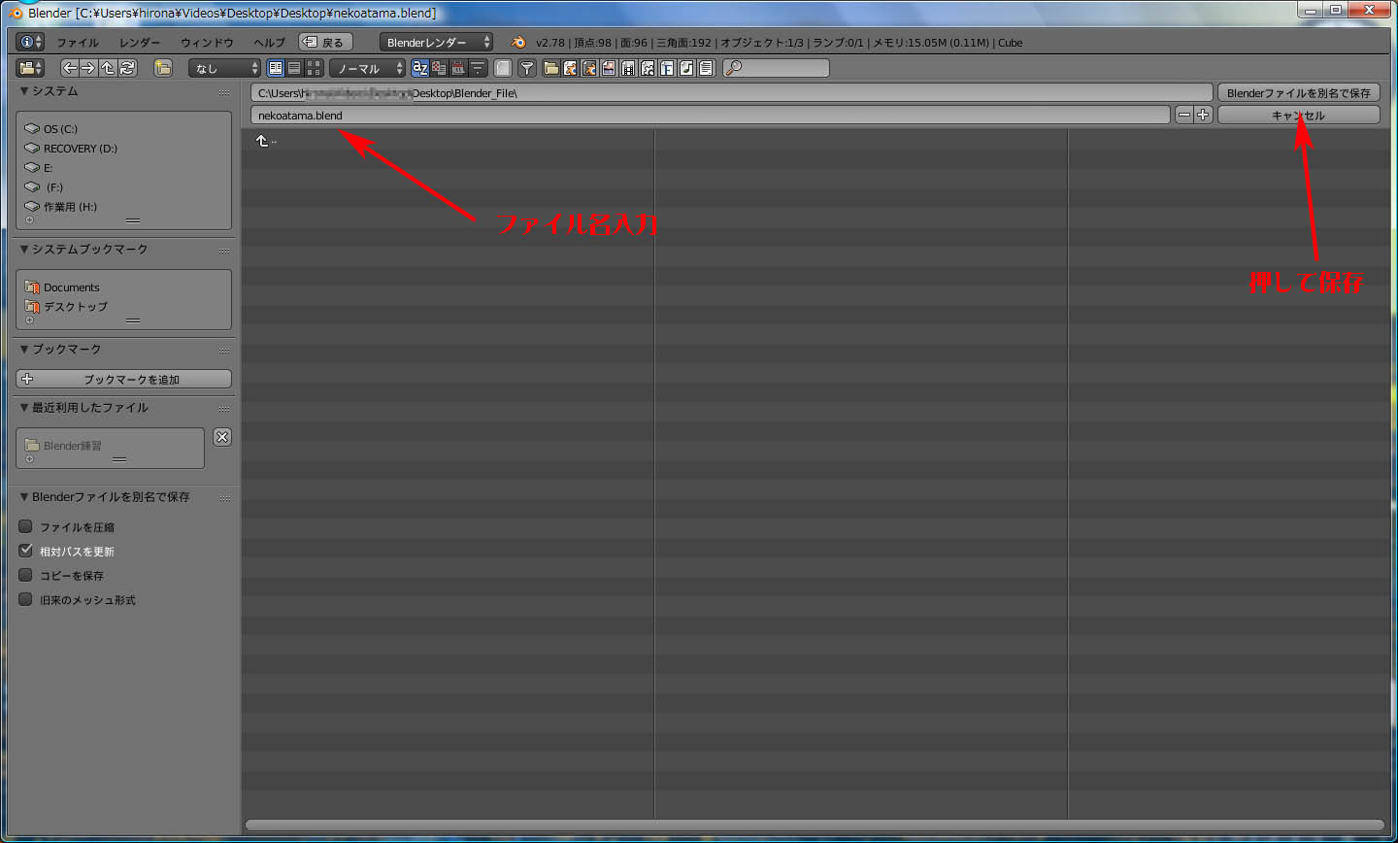Viewport: 1398px width, 843px height.
Task: Open the parent directory '..' entry
Action: click(266, 141)
